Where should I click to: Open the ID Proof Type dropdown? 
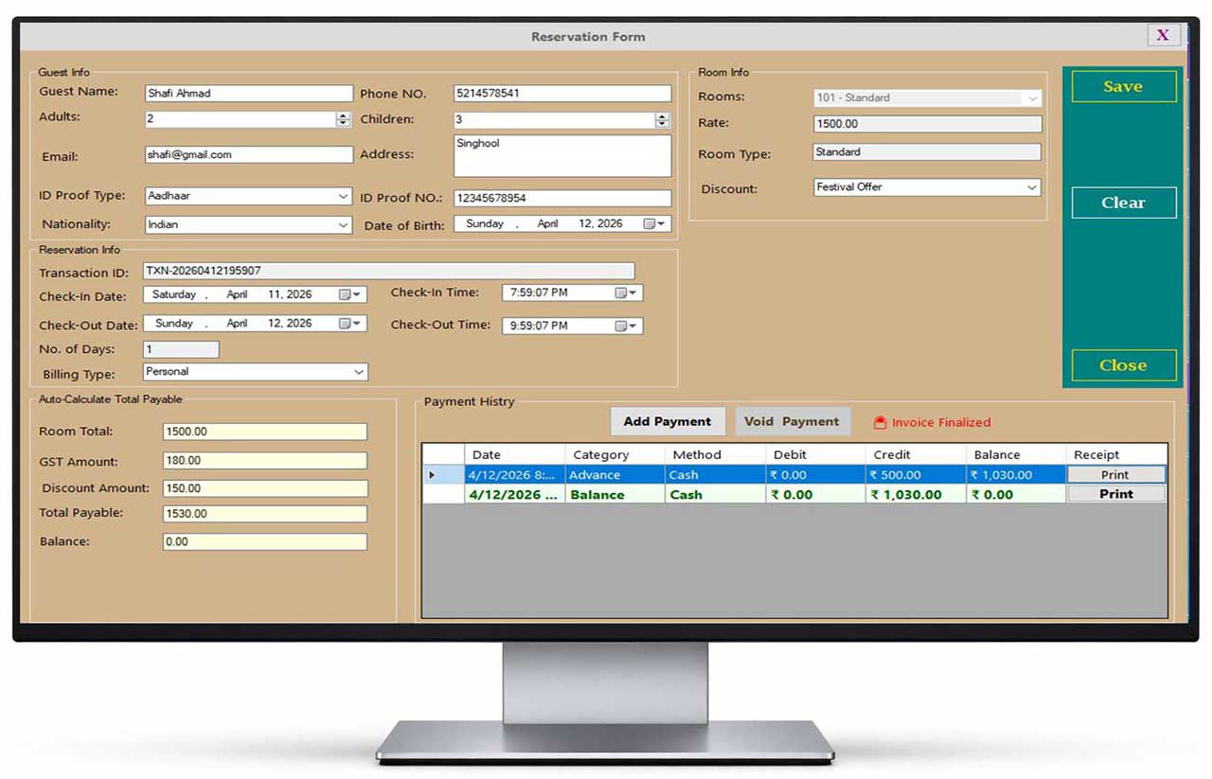pyautogui.click(x=345, y=195)
